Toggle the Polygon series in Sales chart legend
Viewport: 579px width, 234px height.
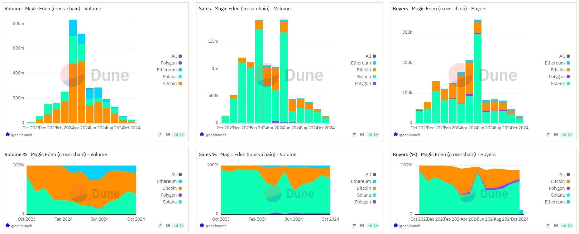point(365,84)
